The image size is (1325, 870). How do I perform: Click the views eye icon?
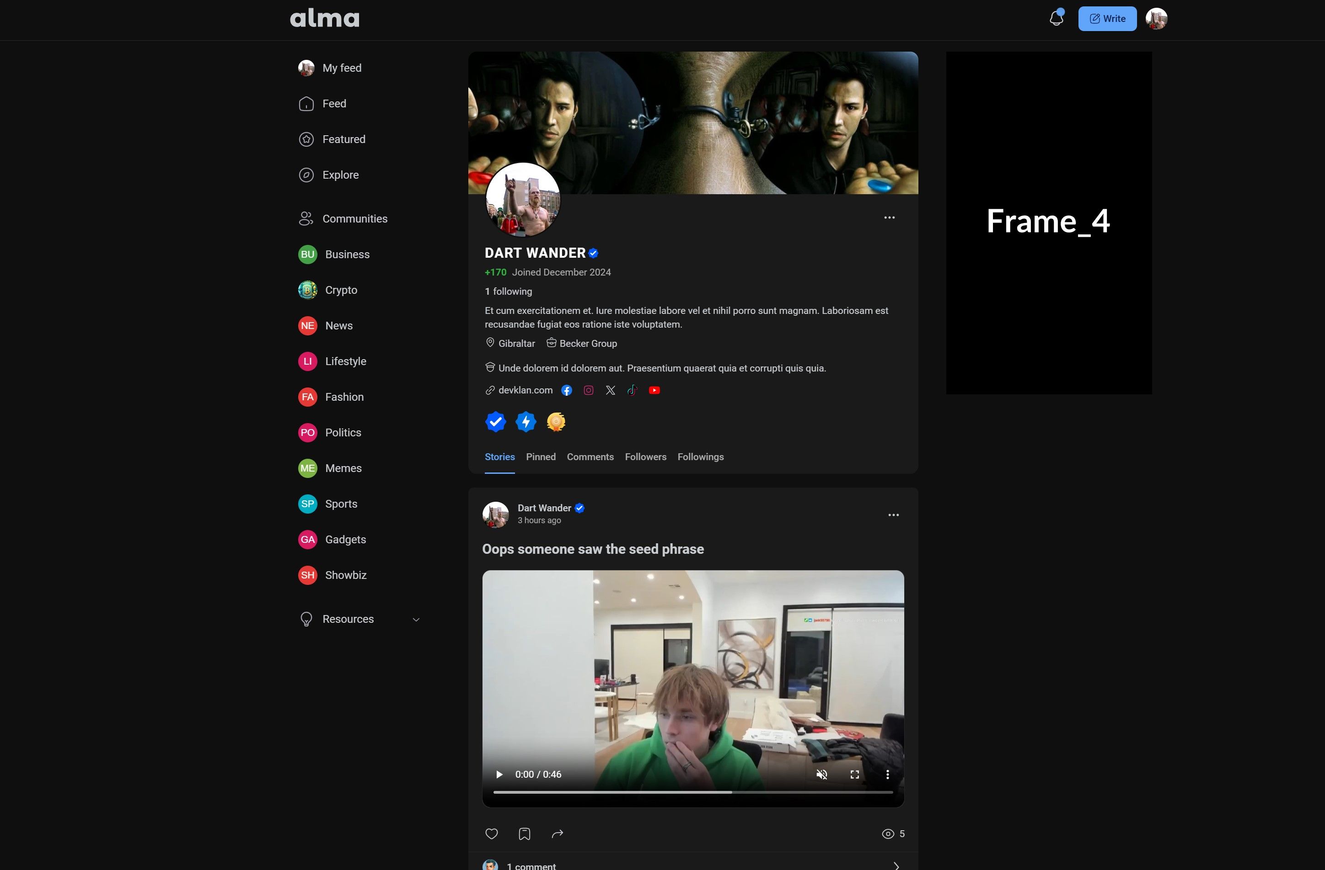click(888, 834)
